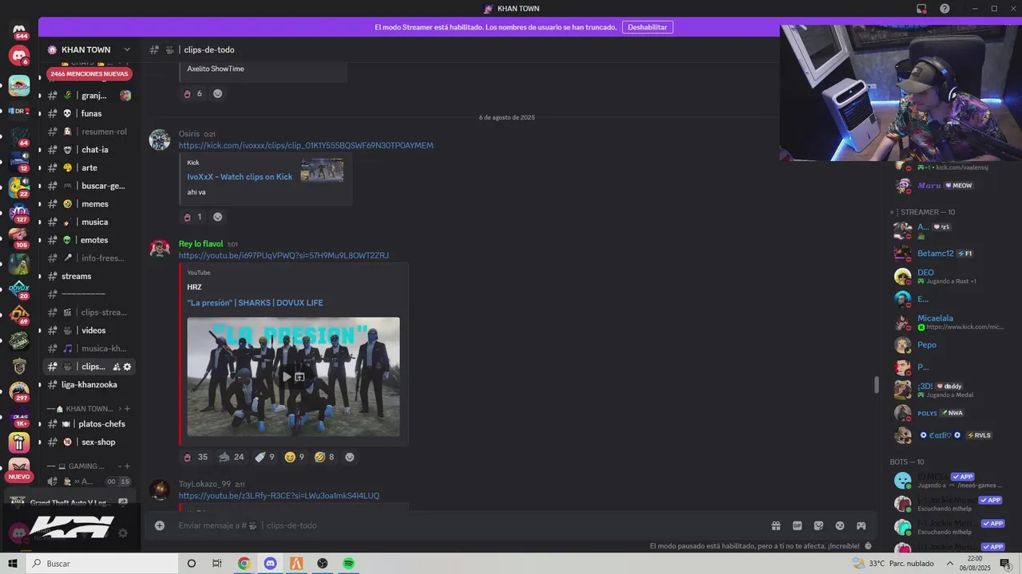1022x574 pixels.
Task: Open member Betamc12 profile
Action: [x=934, y=254]
